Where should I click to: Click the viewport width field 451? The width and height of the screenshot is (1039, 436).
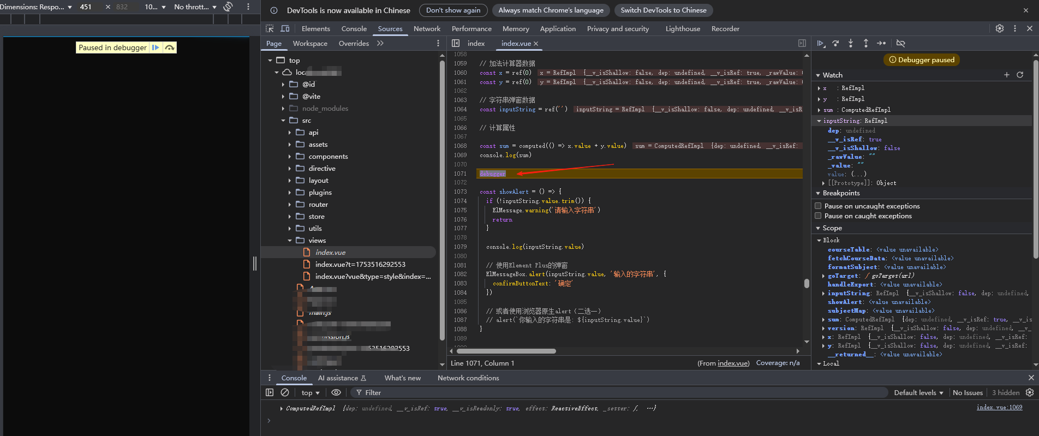[x=86, y=7]
